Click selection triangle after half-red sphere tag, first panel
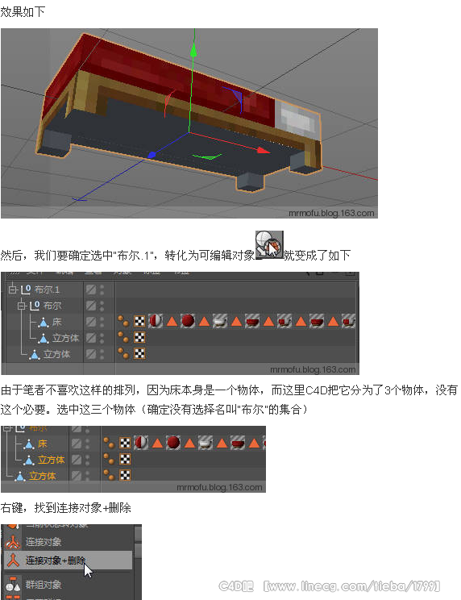 tap(172, 322)
